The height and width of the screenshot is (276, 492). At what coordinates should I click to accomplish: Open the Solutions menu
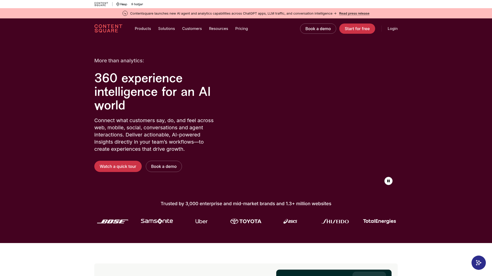167,29
